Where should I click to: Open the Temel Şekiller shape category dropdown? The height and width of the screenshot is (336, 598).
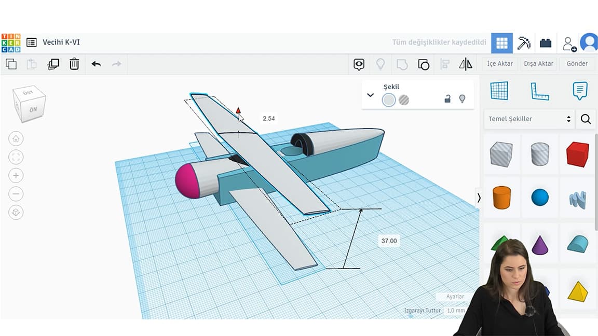tap(529, 119)
